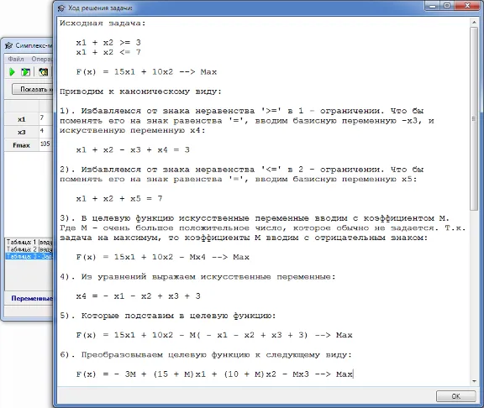Click the equation 'x1 + x2 - x3 + x4 = 3'
This screenshot has height=408, width=484.
click(x=133, y=150)
